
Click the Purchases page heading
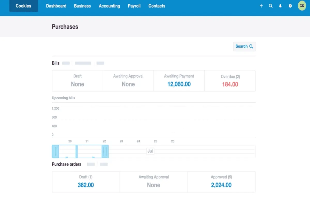[x=65, y=27]
